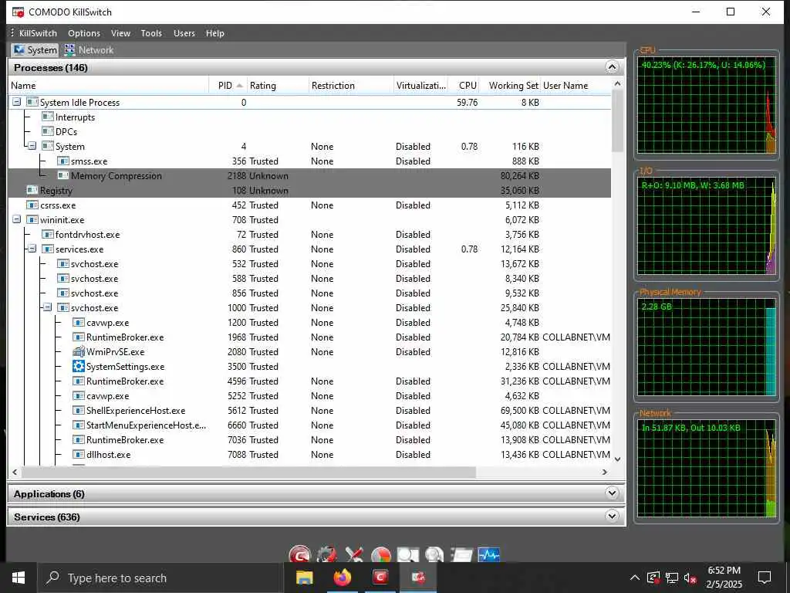790x593 pixels.
Task: Open the gear with red badge dock tool
Action: 326,555
